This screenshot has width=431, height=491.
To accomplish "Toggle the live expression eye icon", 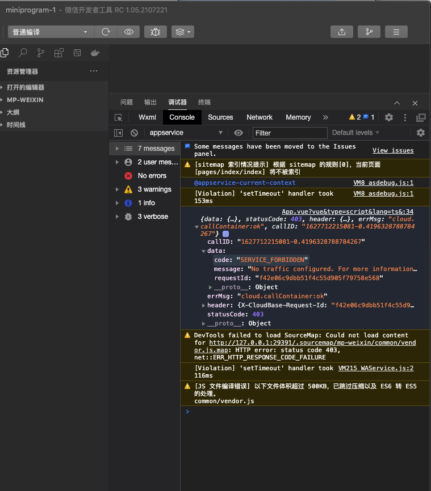I will click(238, 133).
